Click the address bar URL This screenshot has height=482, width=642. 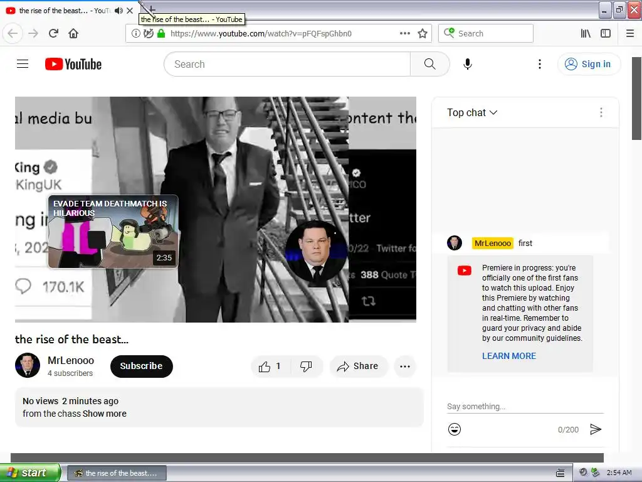point(261,33)
